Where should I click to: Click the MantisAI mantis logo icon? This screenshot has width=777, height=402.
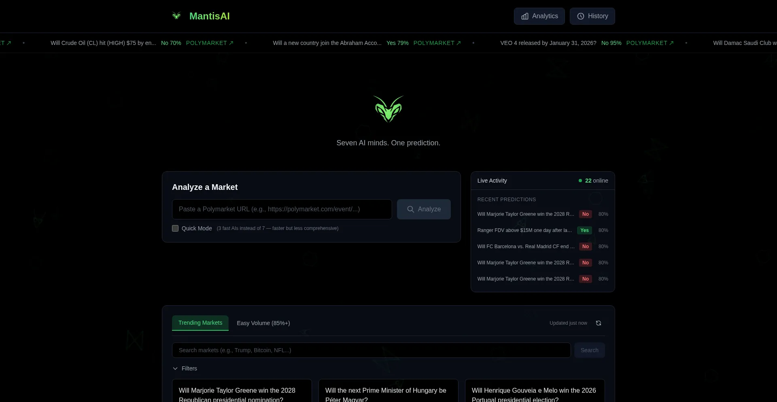coord(176,16)
